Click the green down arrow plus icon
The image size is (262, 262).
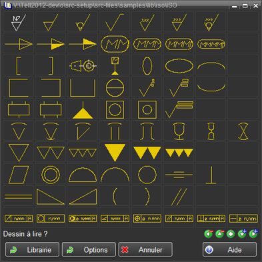pos(242,234)
